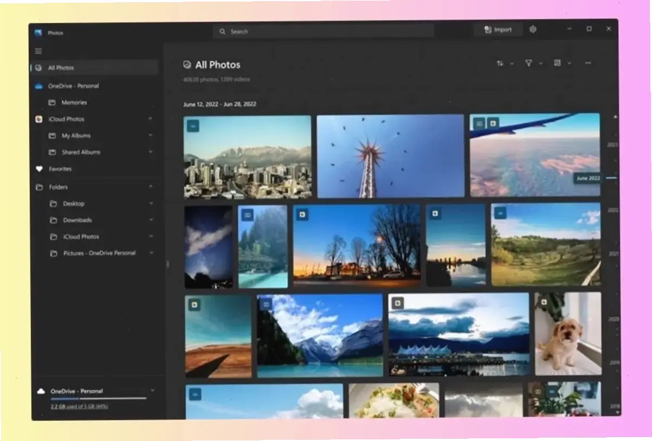Open the hamburger navigation menu

[38, 51]
